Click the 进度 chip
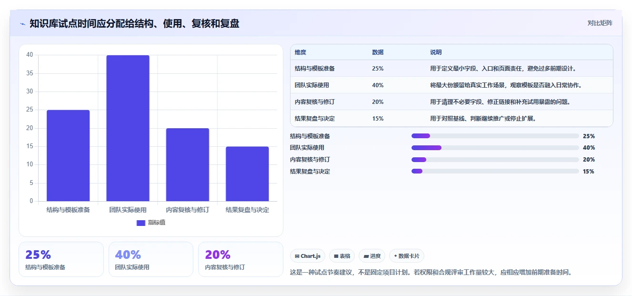 [x=372, y=256]
